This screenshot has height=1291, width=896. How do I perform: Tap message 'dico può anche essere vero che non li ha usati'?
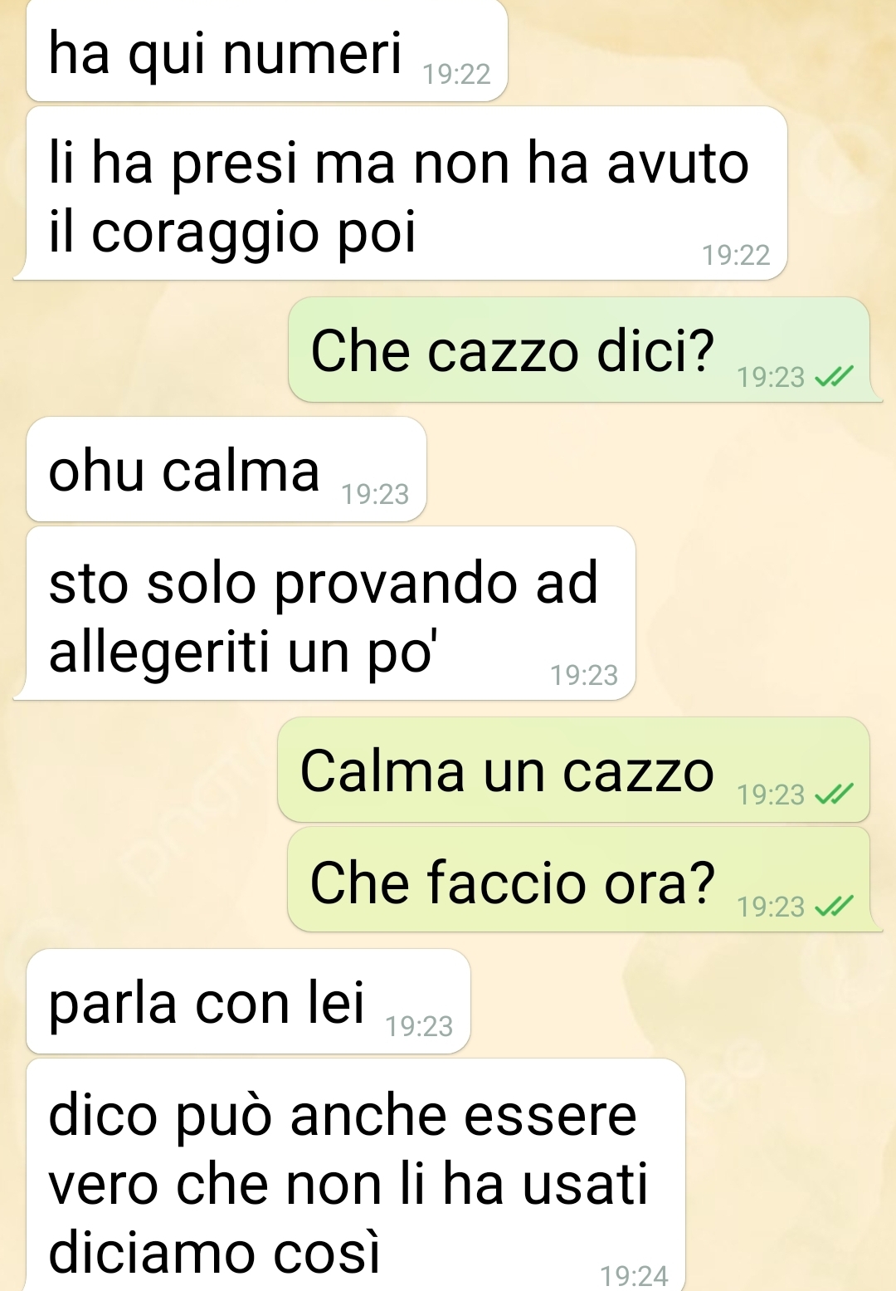(x=355, y=1175)
